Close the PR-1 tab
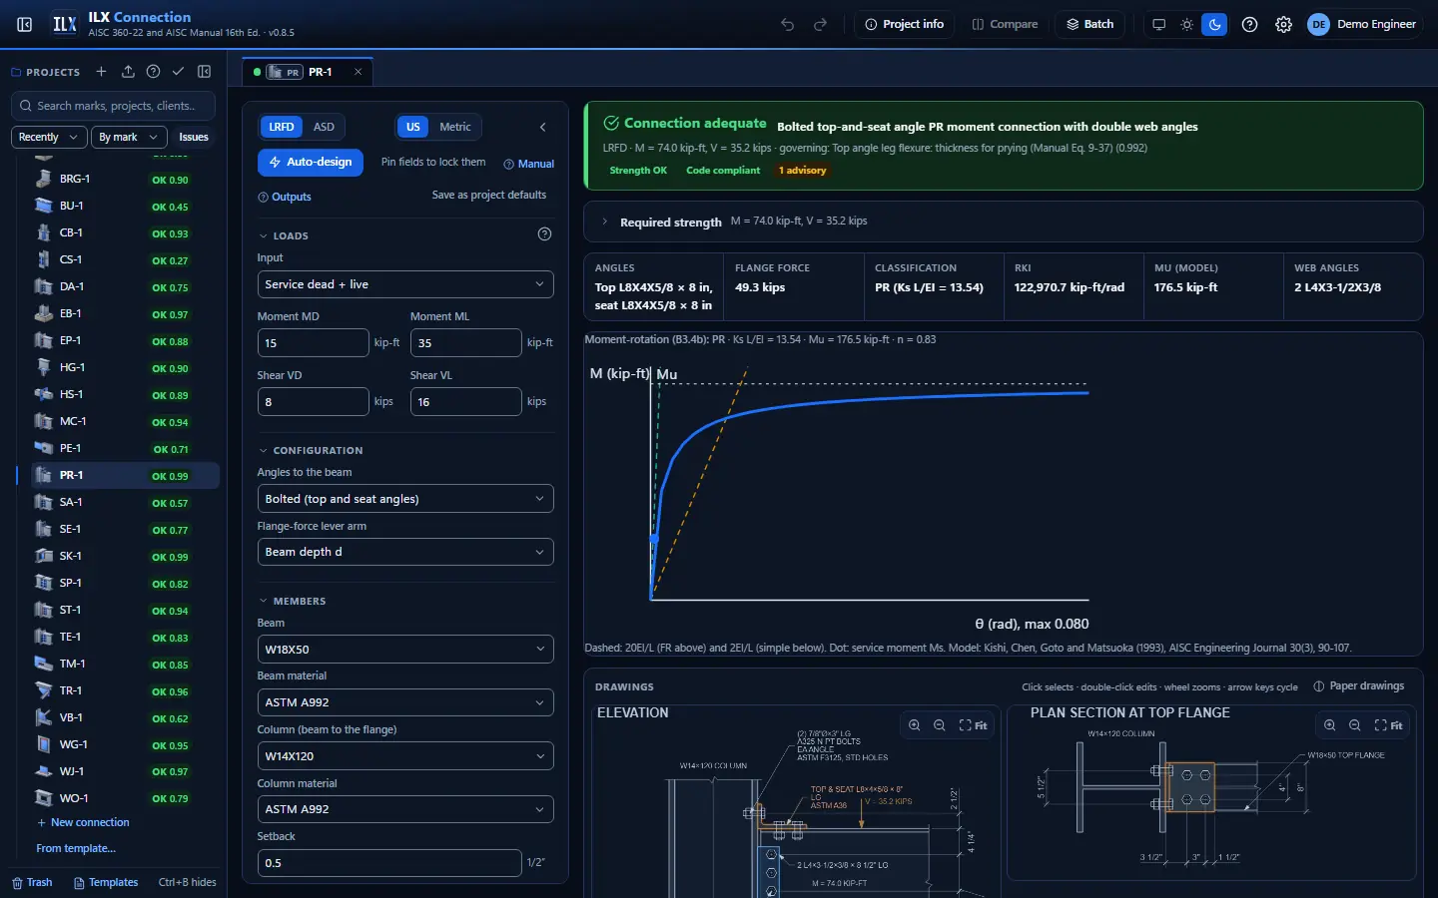The height and width of the screenshot is (898, 1438). pos(359,72)
